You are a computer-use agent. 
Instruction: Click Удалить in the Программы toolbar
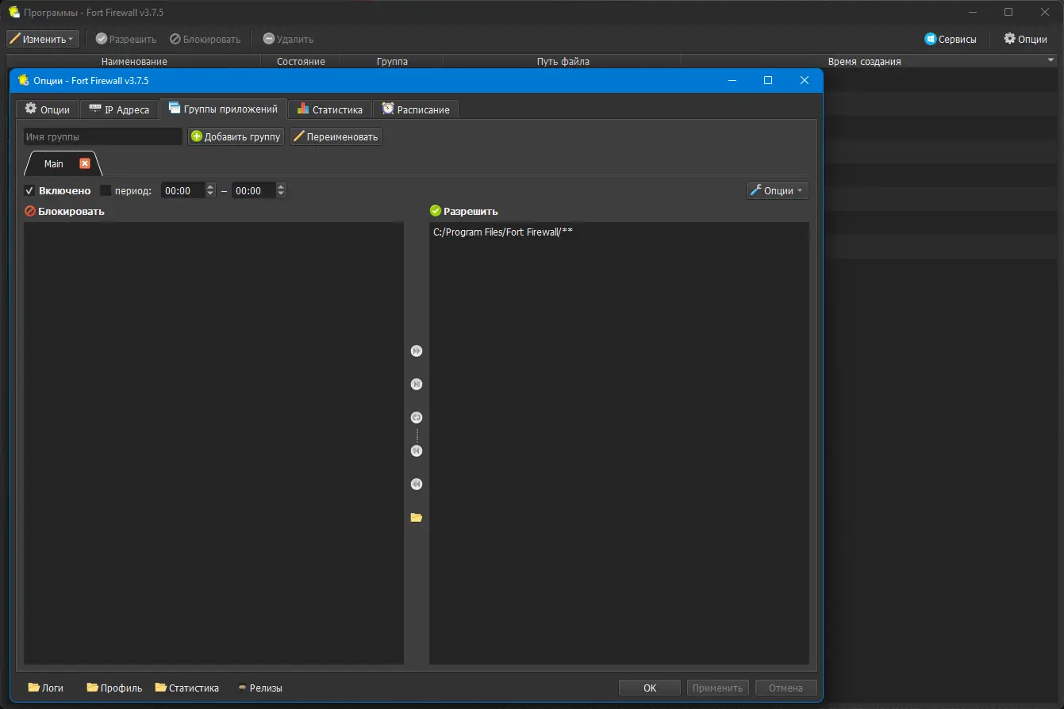pos(288,39)
